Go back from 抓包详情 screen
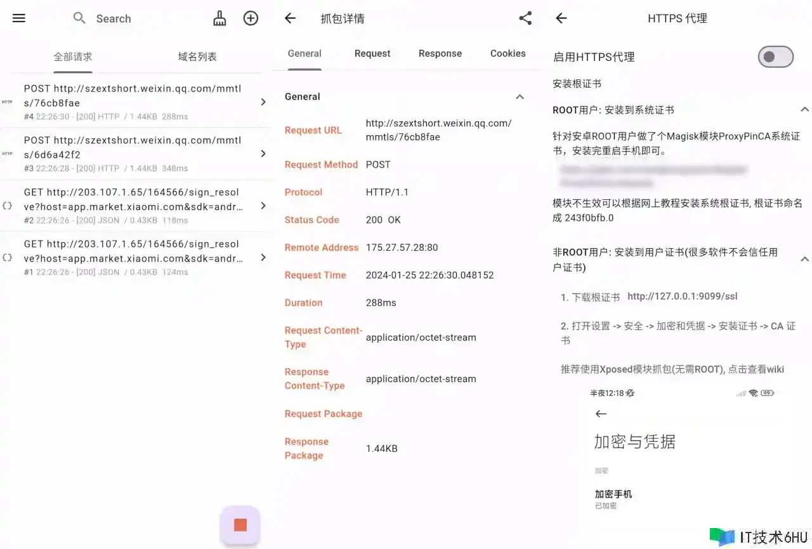This screenshot has height=549, width=812. [291, 18]
